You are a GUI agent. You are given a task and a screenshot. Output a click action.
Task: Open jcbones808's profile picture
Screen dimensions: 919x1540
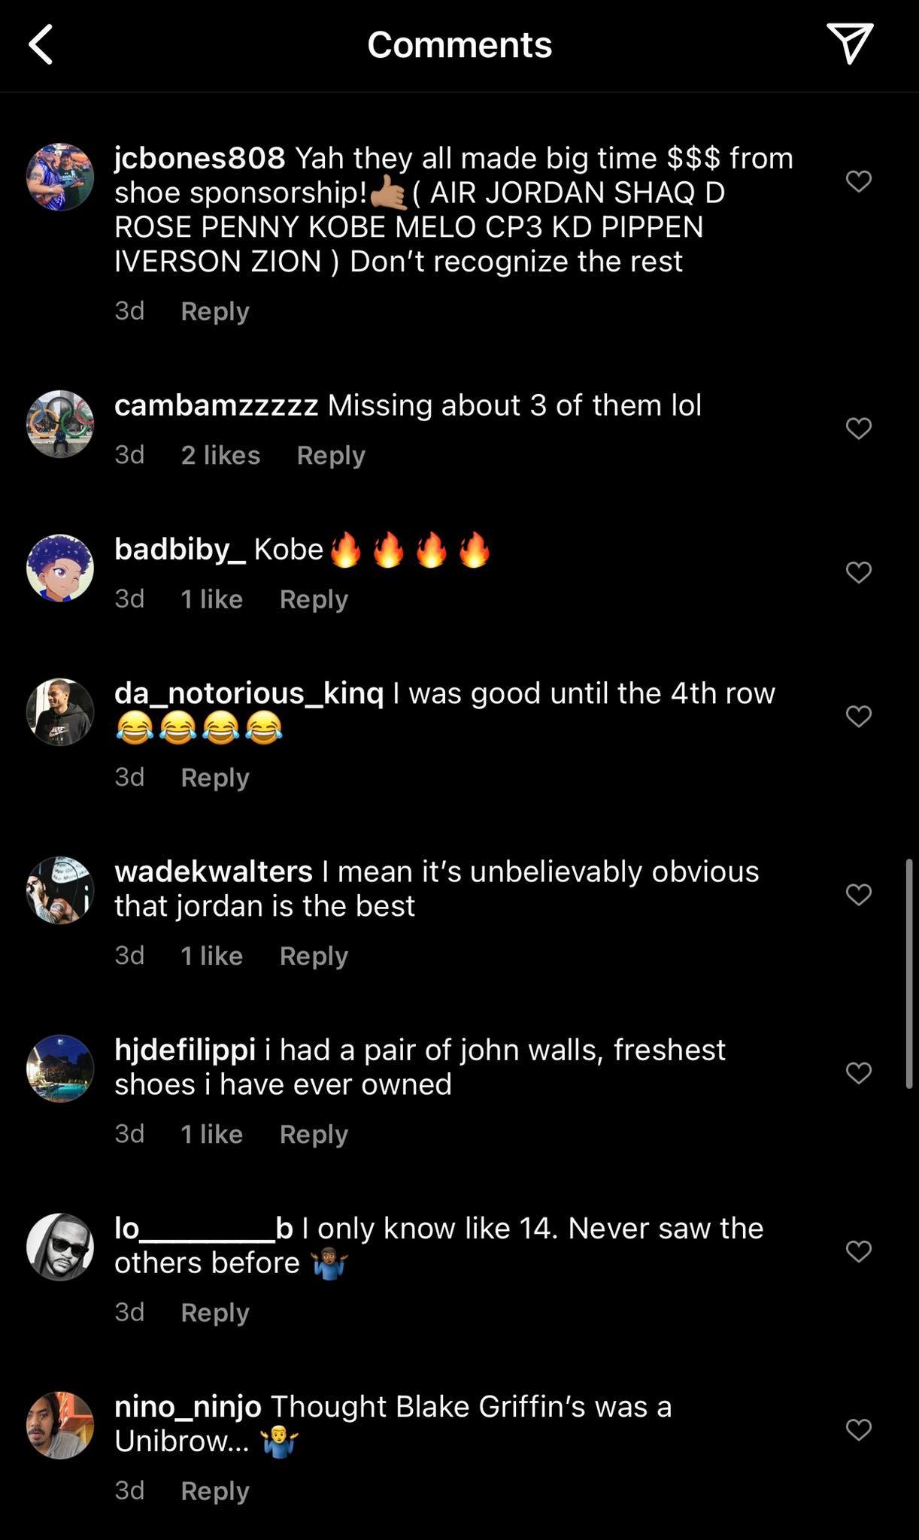point(60,177)
